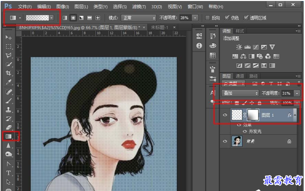The image size is (305, 191).
Task: Open the 窗口(W) menu
Action: [195, 7]
